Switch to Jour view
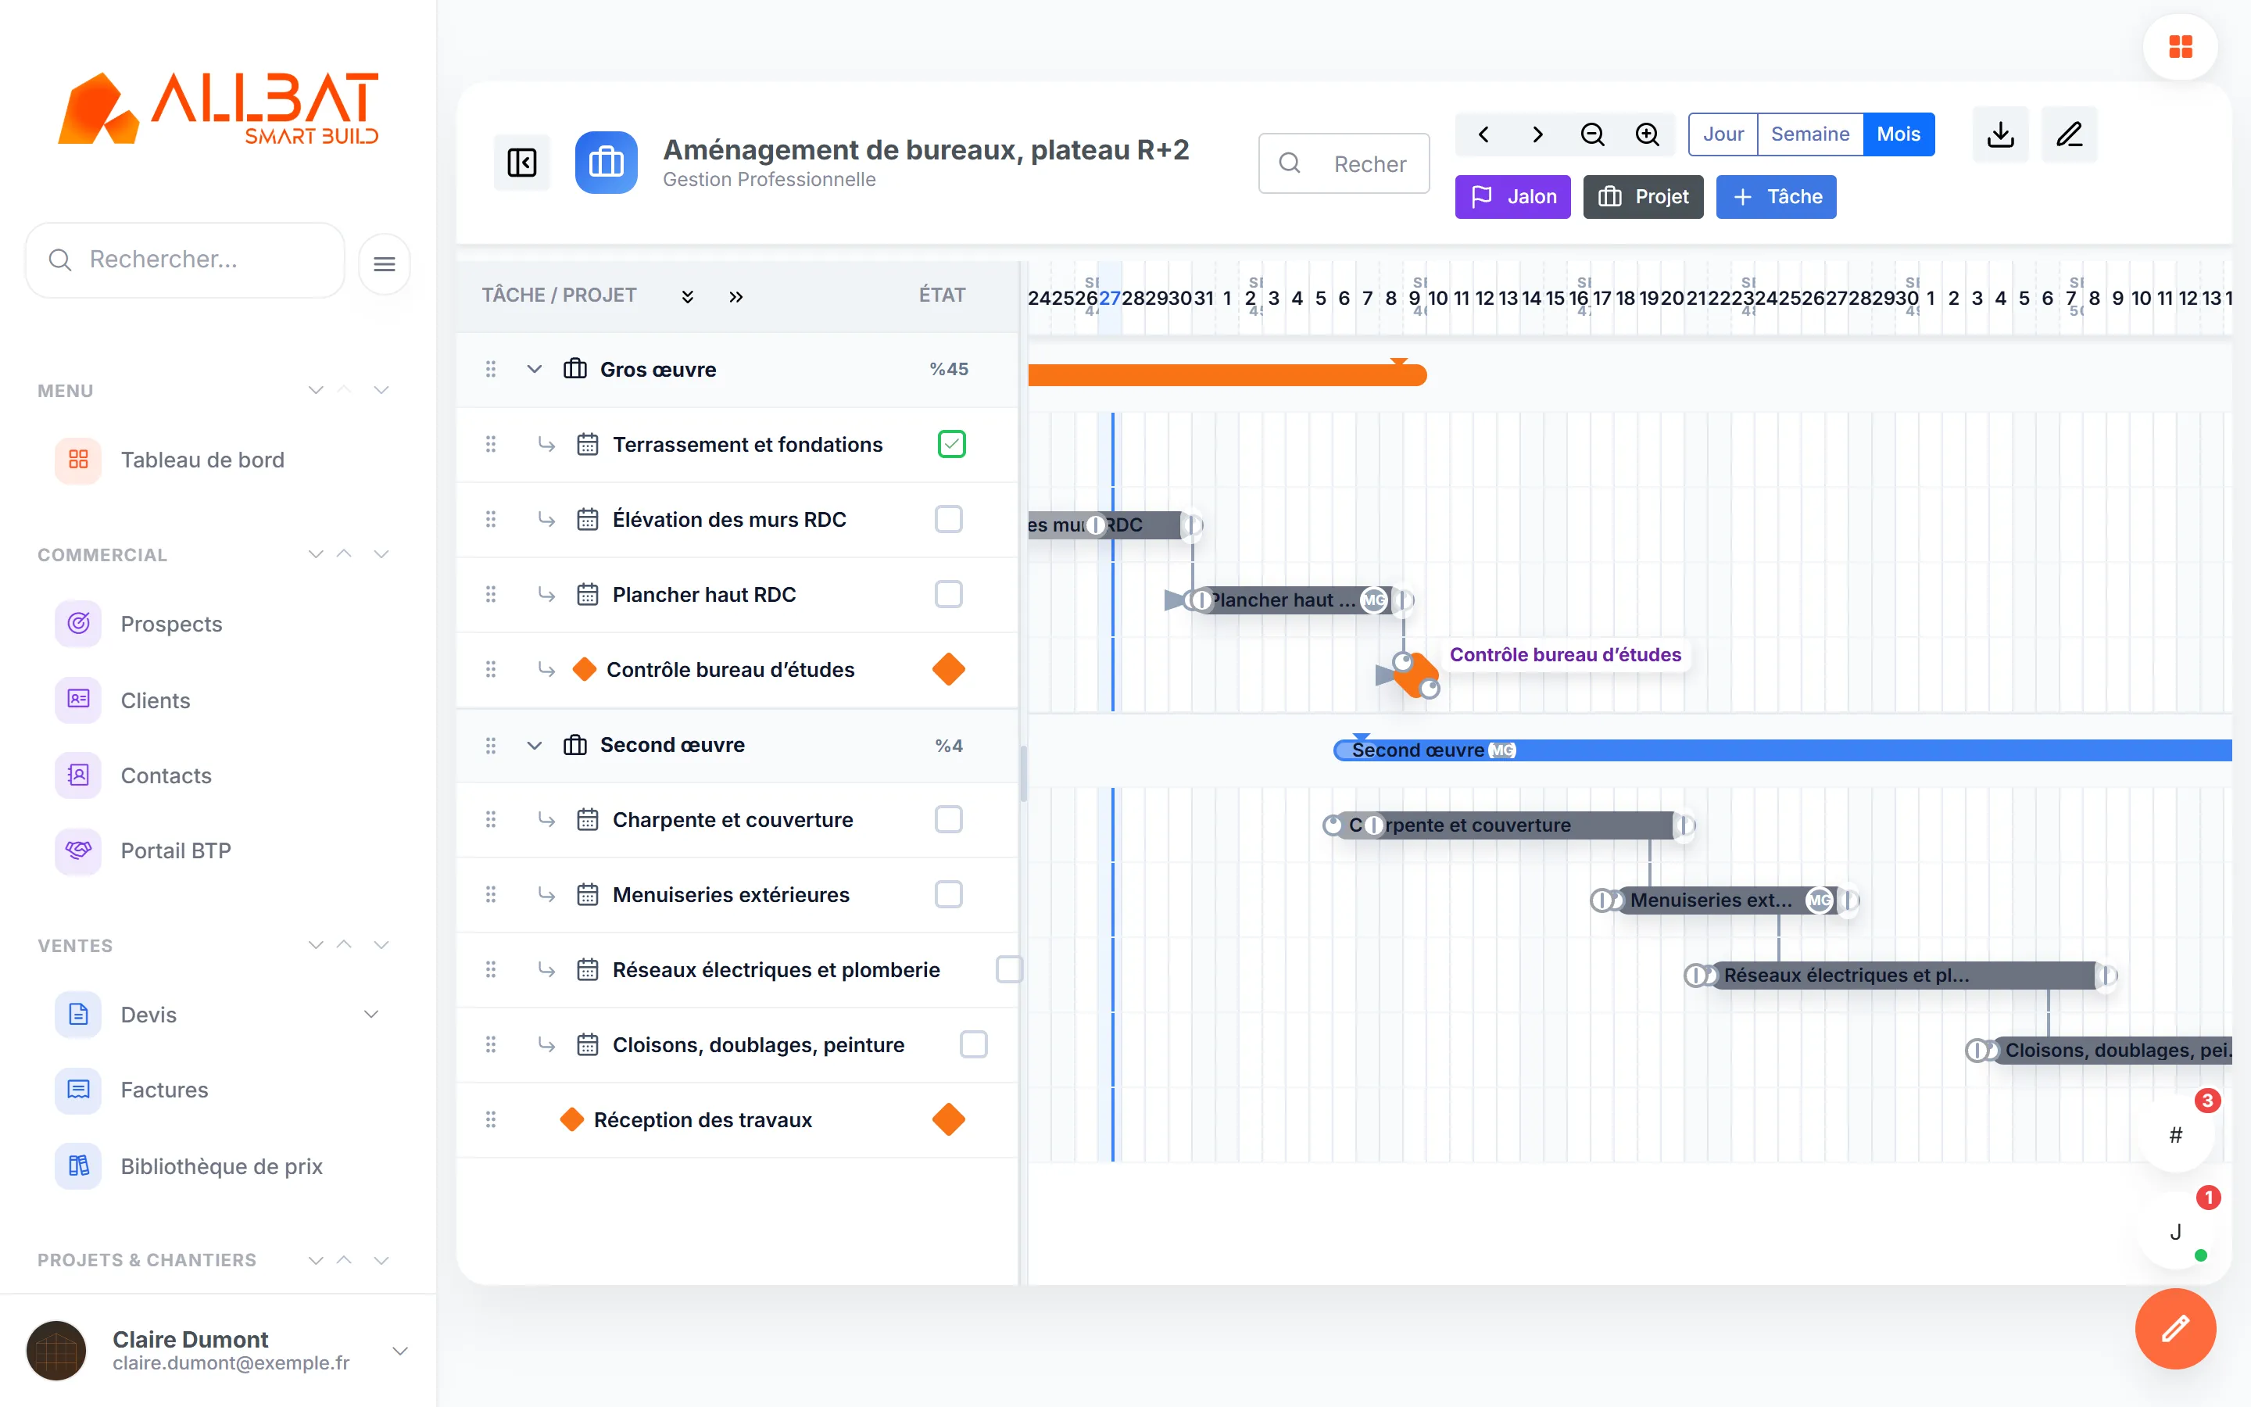 (1723, 134)
